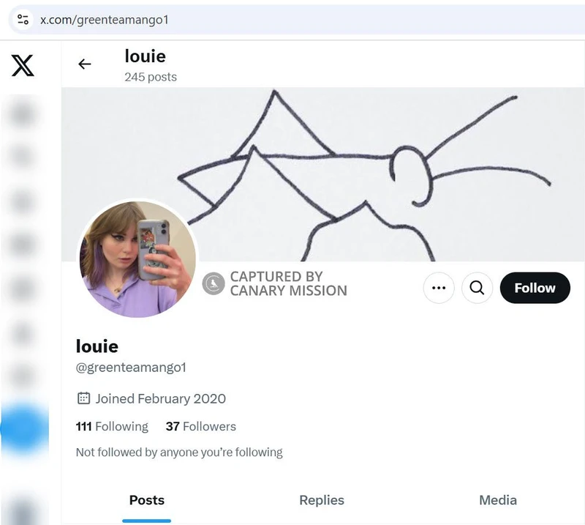Click the calendar icon beside Joined date
This screenshot has width=585, height=525.
pyautogui.click(x=83, y=399)
